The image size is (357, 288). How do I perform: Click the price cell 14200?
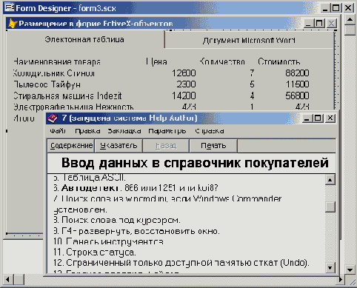click(184, 96)
